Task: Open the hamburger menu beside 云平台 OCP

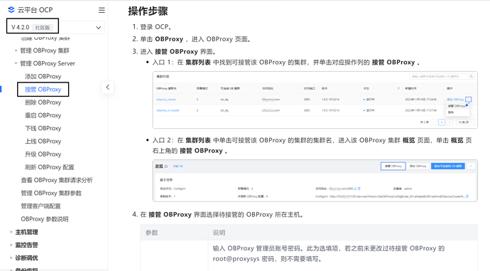Action: [102, 10]
